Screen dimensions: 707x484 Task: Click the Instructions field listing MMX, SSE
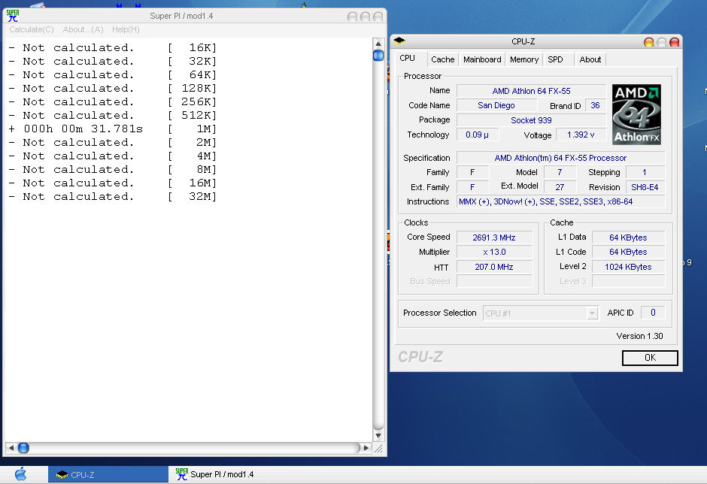(x=560, y=201)
